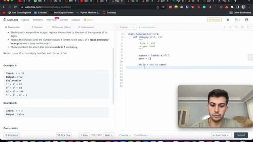Toggle Autocomplete in editor
Viewport: 253px width, 142px height.
[147, 27]
